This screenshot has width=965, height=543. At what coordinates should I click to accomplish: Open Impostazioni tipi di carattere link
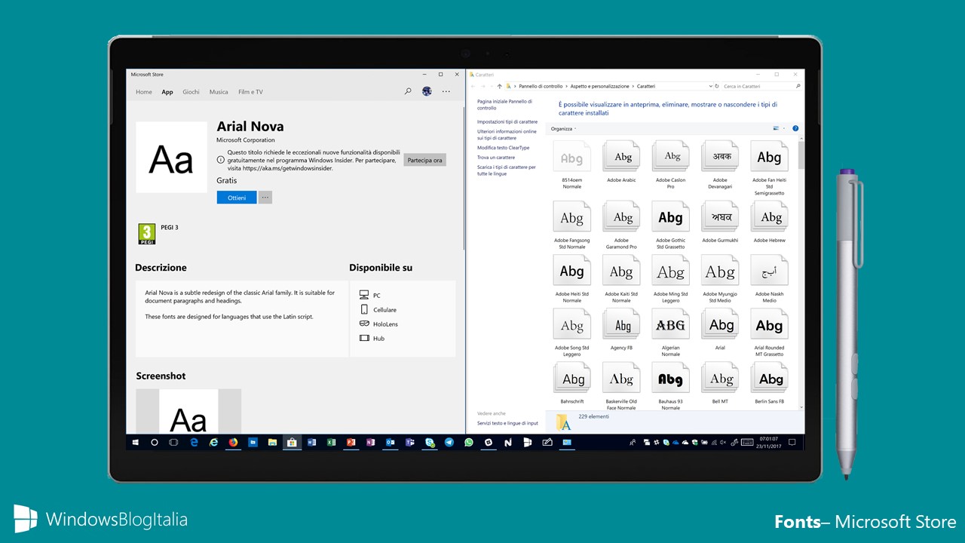pos(507,121)
